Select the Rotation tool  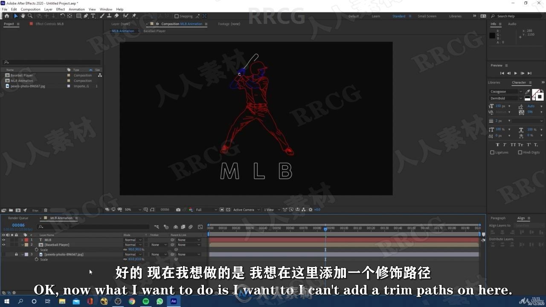pyautogui.click(x=62, y=16)
